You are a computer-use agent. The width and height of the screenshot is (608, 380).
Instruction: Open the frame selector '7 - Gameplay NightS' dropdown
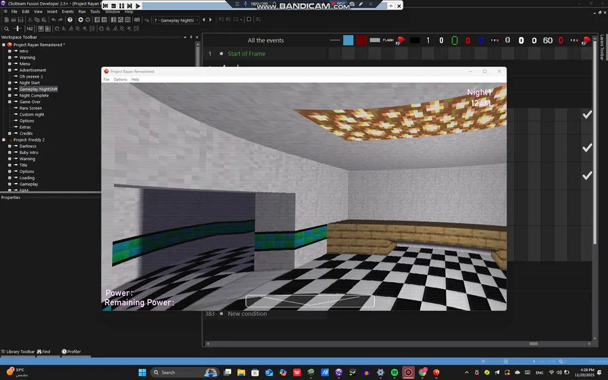[176, 20]
